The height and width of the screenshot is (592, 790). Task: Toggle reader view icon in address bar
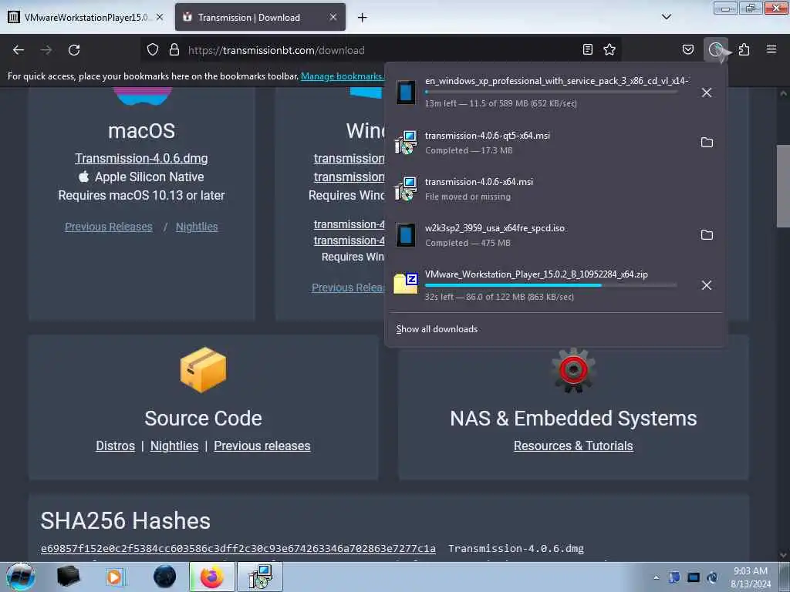click(587, 49)
